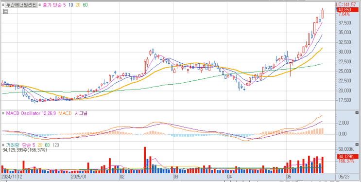The image size is (361, 182).
Task: Close the 거래량 volume panel
Action: tap(357, 145)
